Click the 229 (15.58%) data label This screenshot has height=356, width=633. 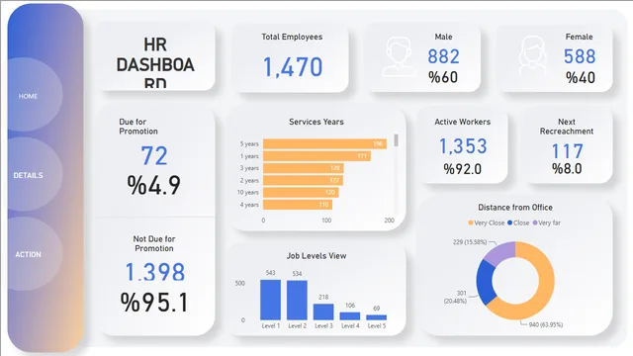coord(470,242)
